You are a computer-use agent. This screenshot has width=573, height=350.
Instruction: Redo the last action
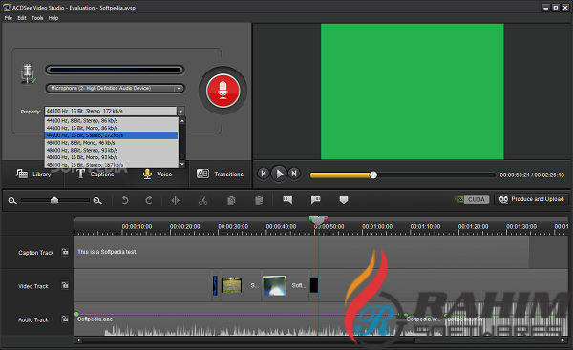148,200
